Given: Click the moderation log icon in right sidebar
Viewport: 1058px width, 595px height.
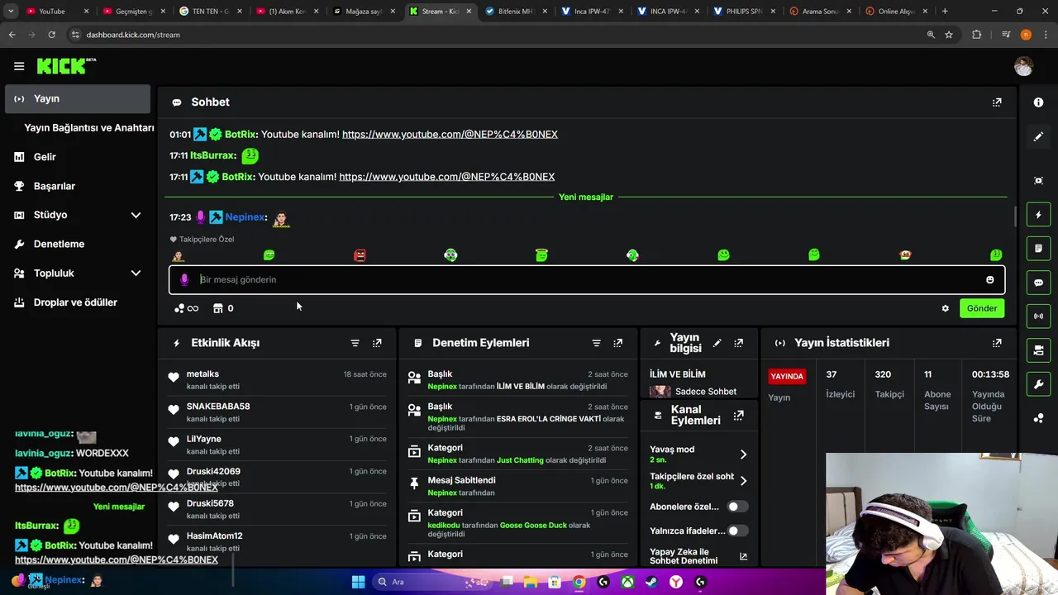Looking at the screenshot, I should coord(1038,249).
